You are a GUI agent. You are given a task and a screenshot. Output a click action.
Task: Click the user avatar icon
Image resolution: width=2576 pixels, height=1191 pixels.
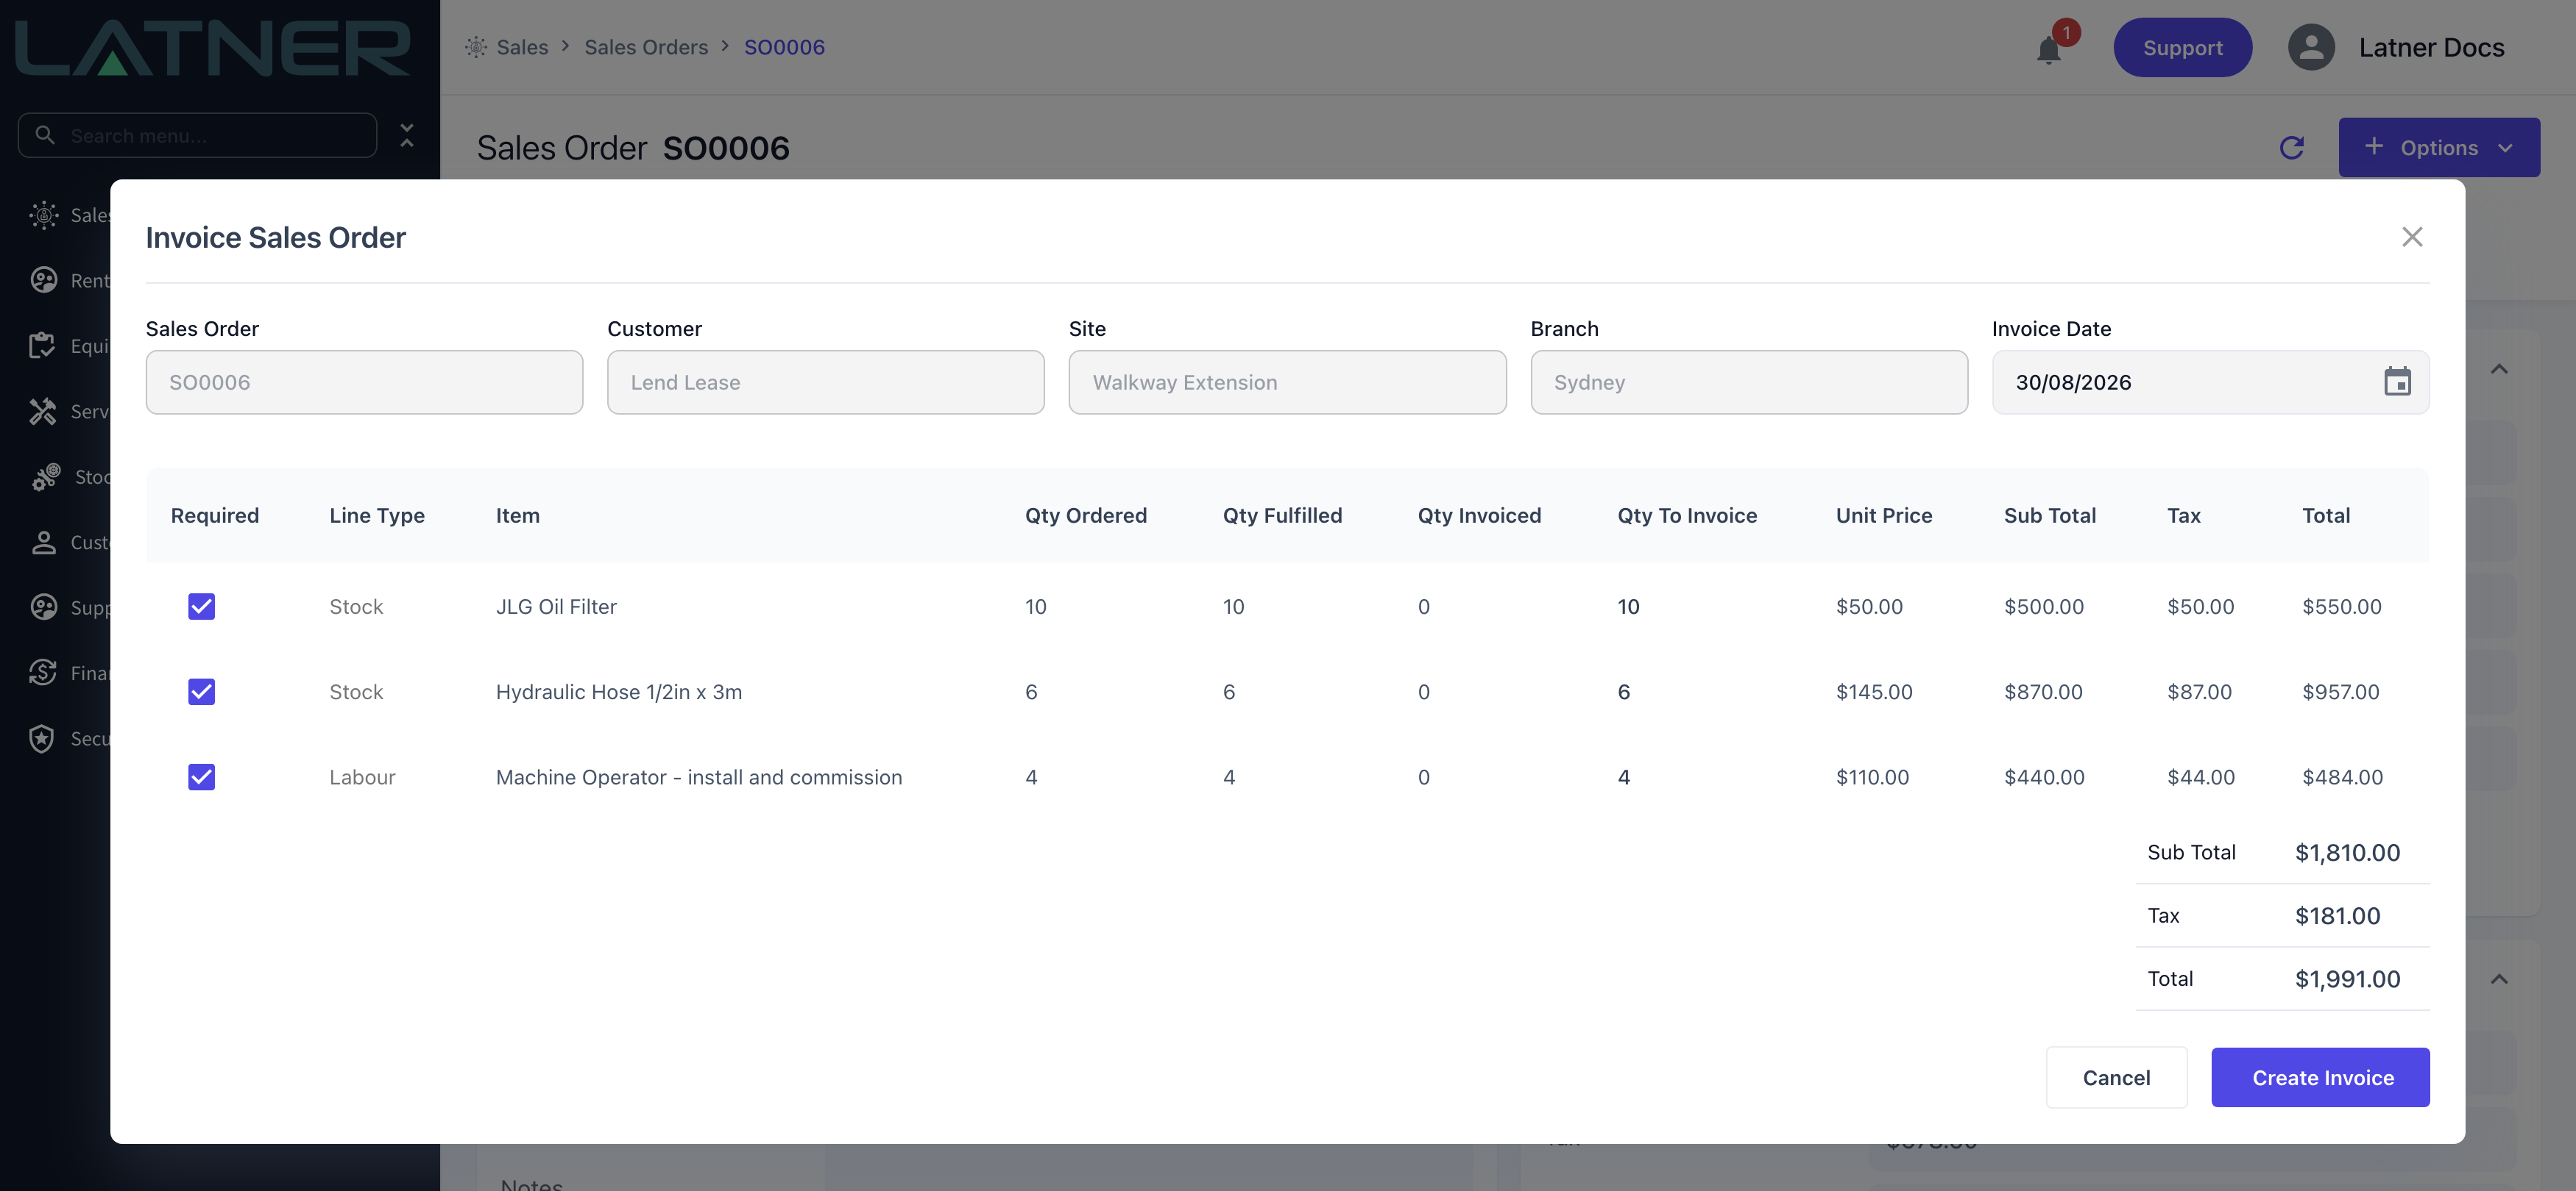[x=2311, y=47]
